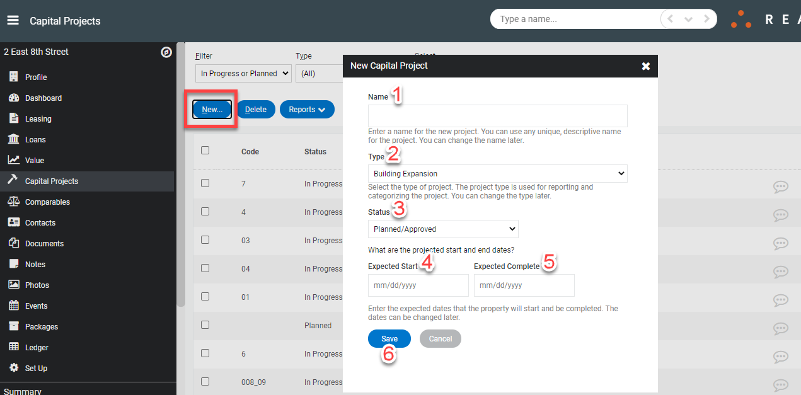Save the new capital project

389,338
